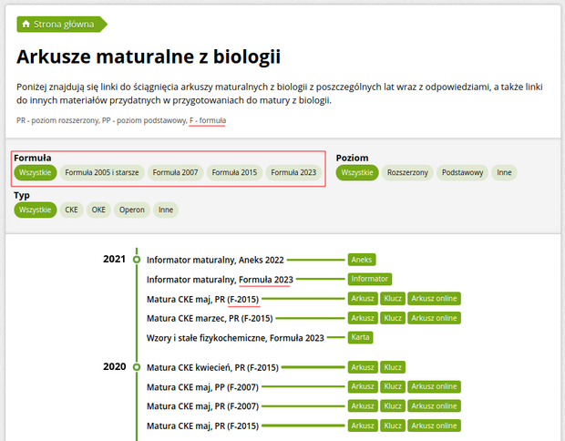Click the 'F - formuła' legend text

click(x=208, y=120)
